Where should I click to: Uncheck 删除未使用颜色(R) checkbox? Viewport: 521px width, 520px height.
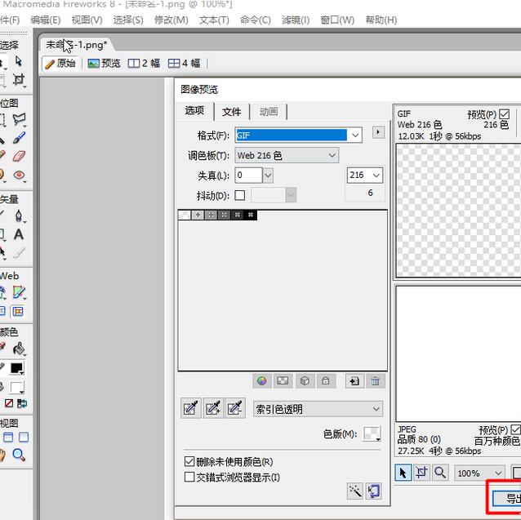[189, 461]
